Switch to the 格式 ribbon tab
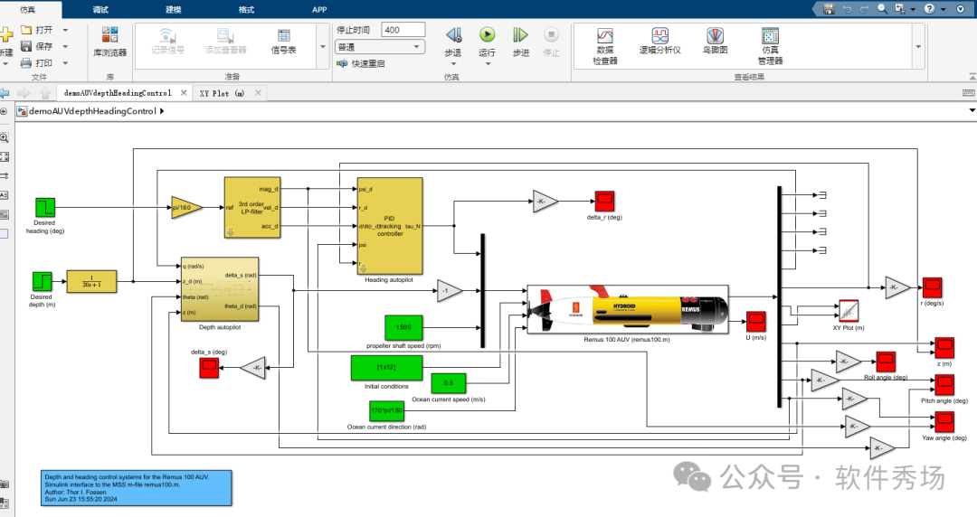Screen dimensions: 977x517 point(246,9)
